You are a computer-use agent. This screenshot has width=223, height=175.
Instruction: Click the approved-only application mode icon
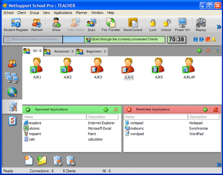[58, 161]
